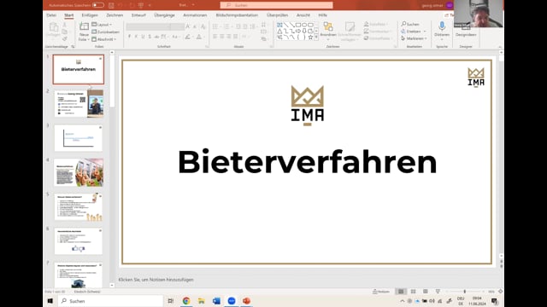Click the increase font size icon
The width and height of the screenshot is (547, 307).
(188, 26)
